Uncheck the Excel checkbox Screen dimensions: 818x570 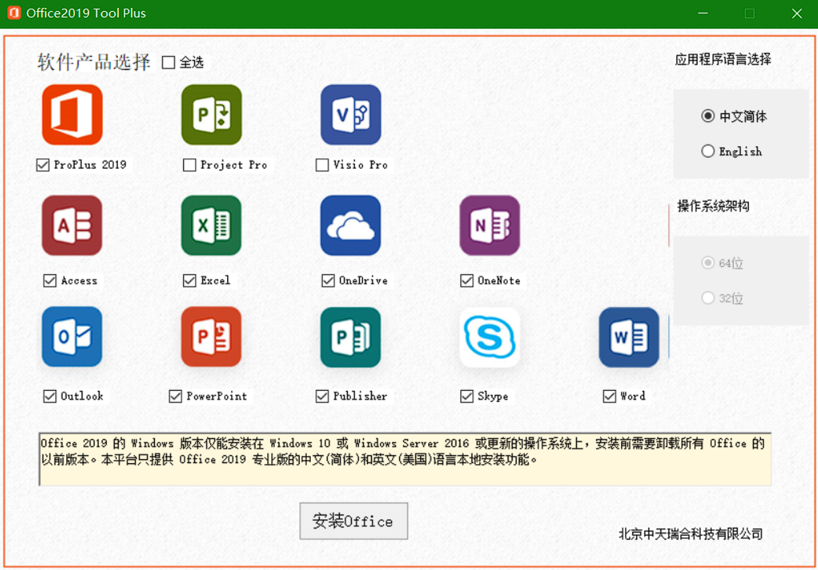click(190, 281)
